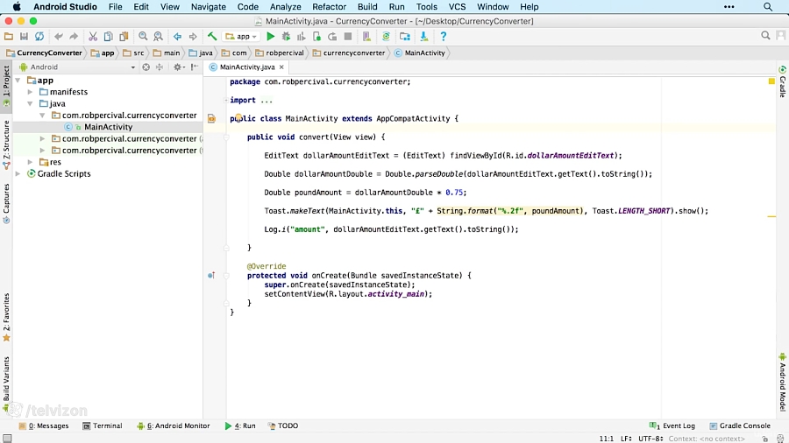Viewport: 789px width, 443px height.
Task: Select the MainActivity.java editor tab
Action: click(x=246, y=67)
